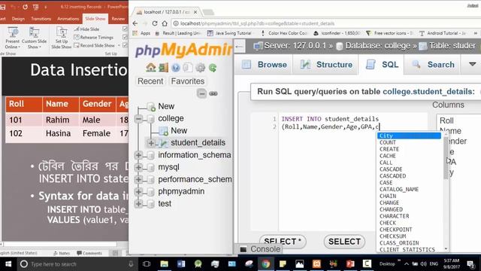The width and height of the screenshot is (481, 271).
Task: Open File Explorer from the taskbar
Action: (x=164, y=264)
